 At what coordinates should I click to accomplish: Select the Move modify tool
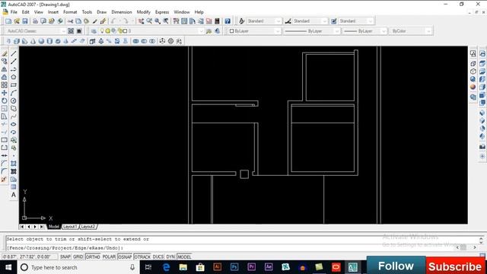pos(5,93)
